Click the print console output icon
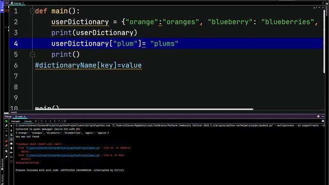 pos(11,144)
